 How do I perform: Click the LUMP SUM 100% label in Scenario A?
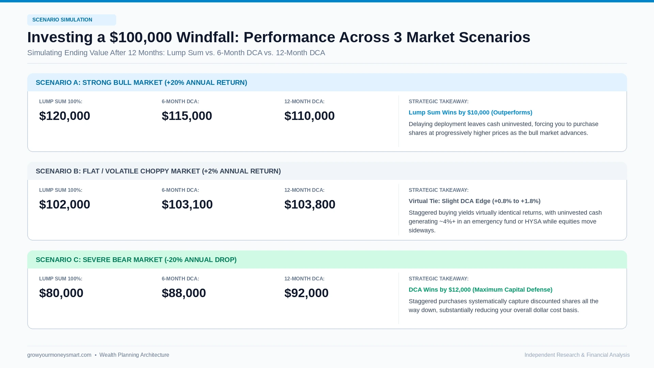[61, 102]
